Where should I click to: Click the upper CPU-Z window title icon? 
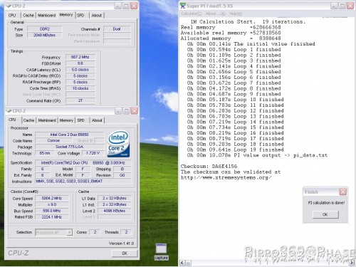[9, 6]
